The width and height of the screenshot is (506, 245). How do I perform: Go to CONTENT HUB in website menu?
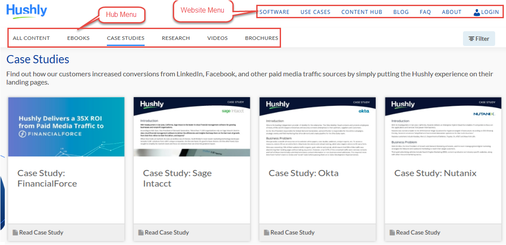click(x=362, y=12)
